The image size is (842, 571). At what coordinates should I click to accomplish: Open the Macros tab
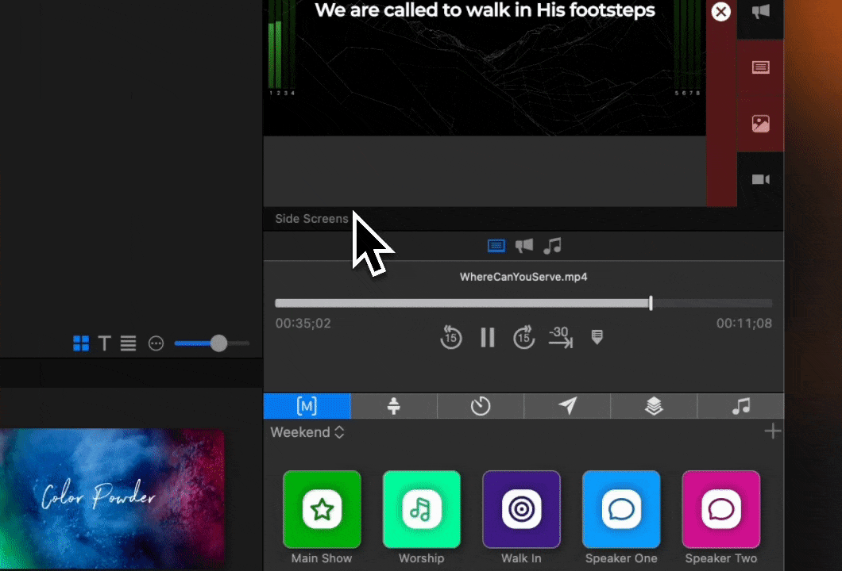(307, 406)
